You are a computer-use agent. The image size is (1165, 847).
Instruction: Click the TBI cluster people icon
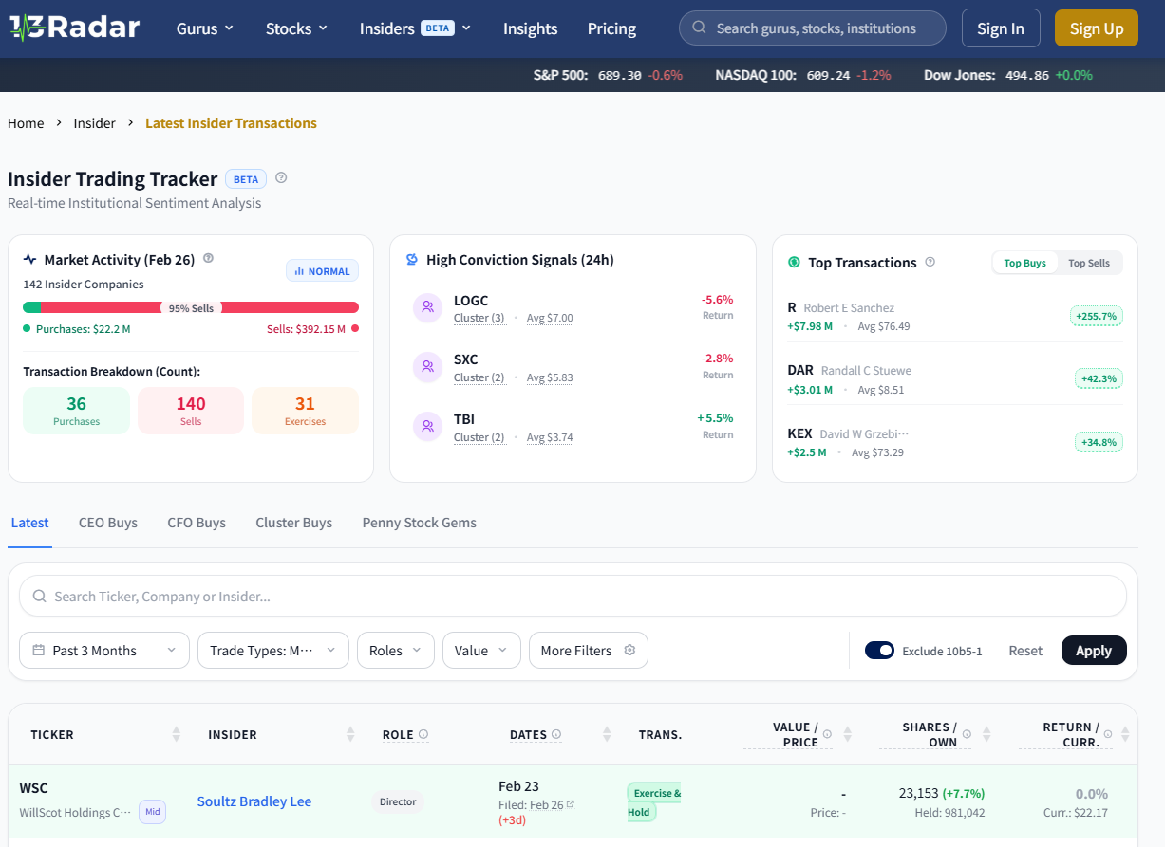point(427,427)
